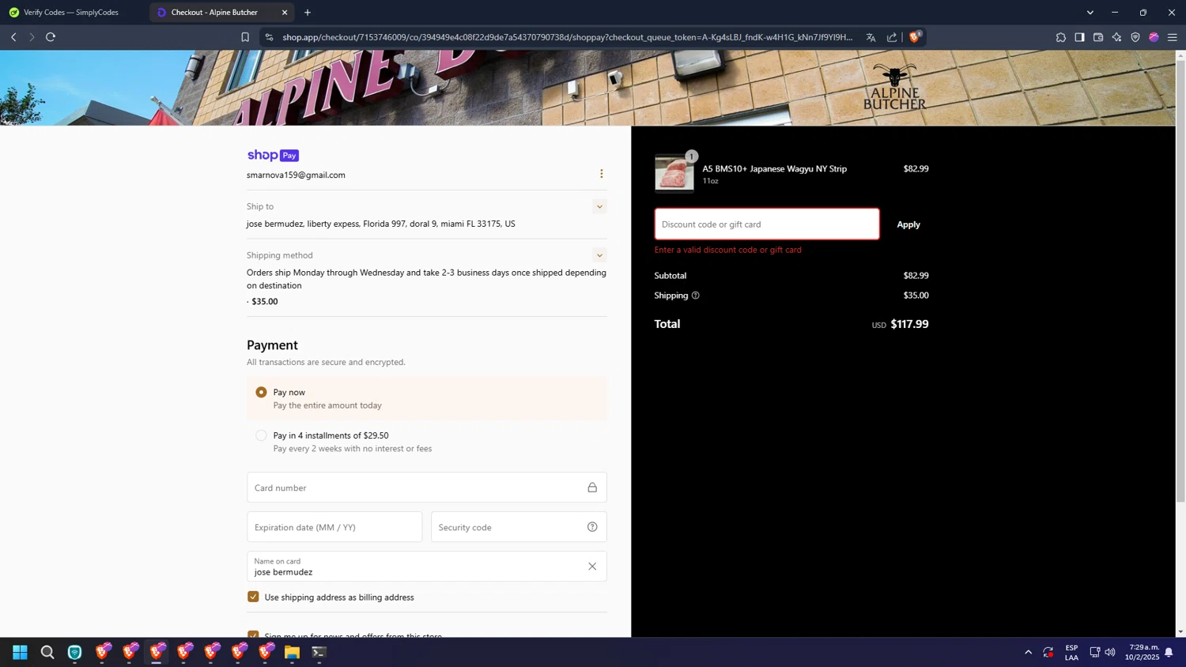Click the Security code field
This screenshot has width=1186, height=667.
tap(519, 527)
